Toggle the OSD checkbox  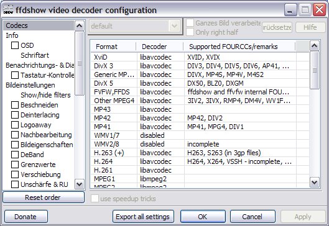[x=15, y=45]
